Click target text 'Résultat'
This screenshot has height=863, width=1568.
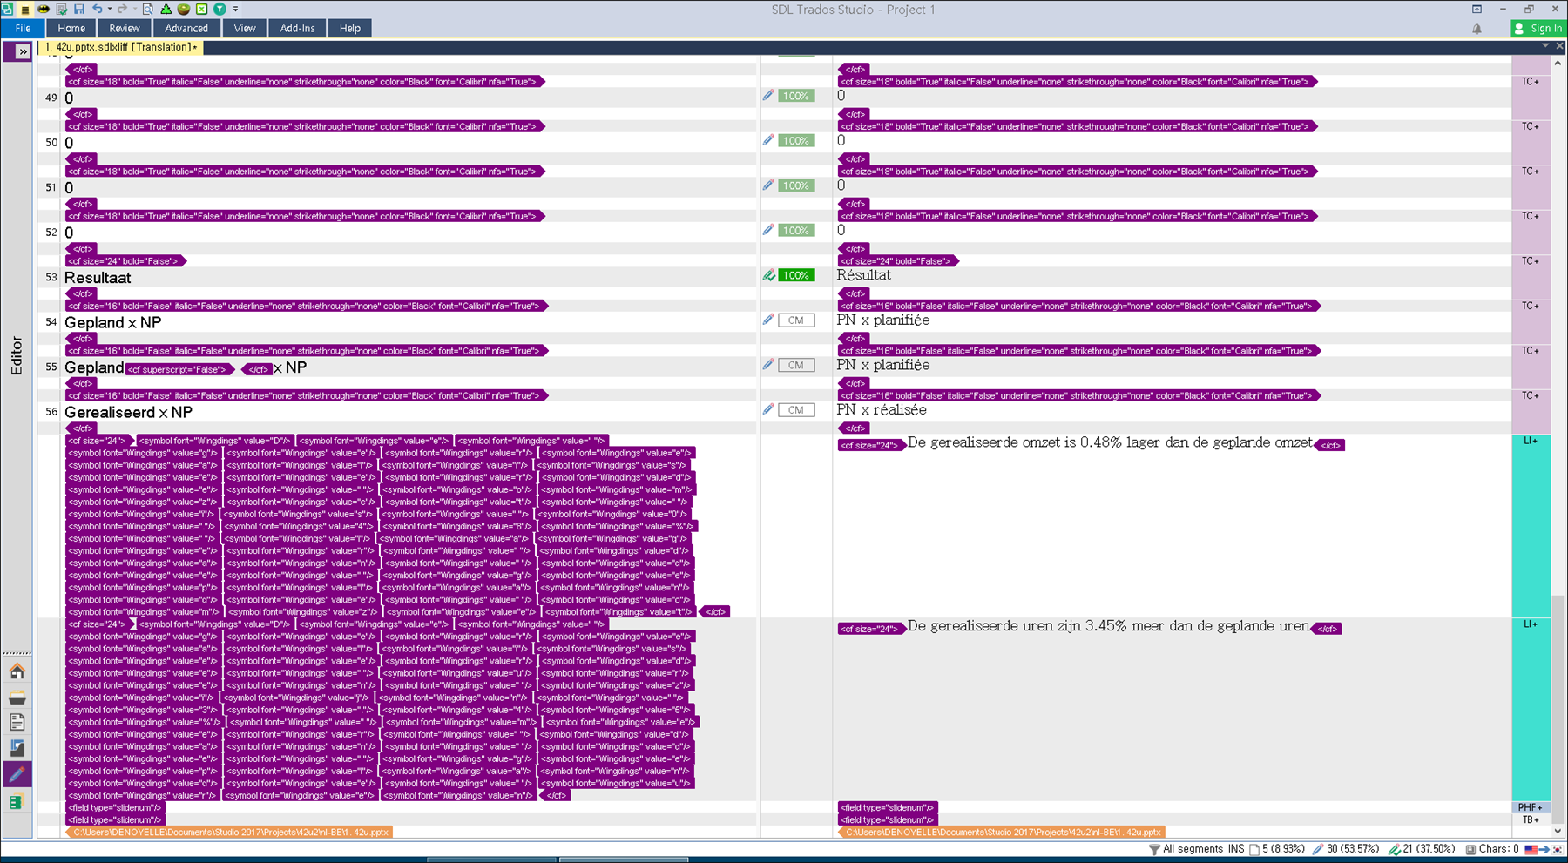click(x=863, y=275)
